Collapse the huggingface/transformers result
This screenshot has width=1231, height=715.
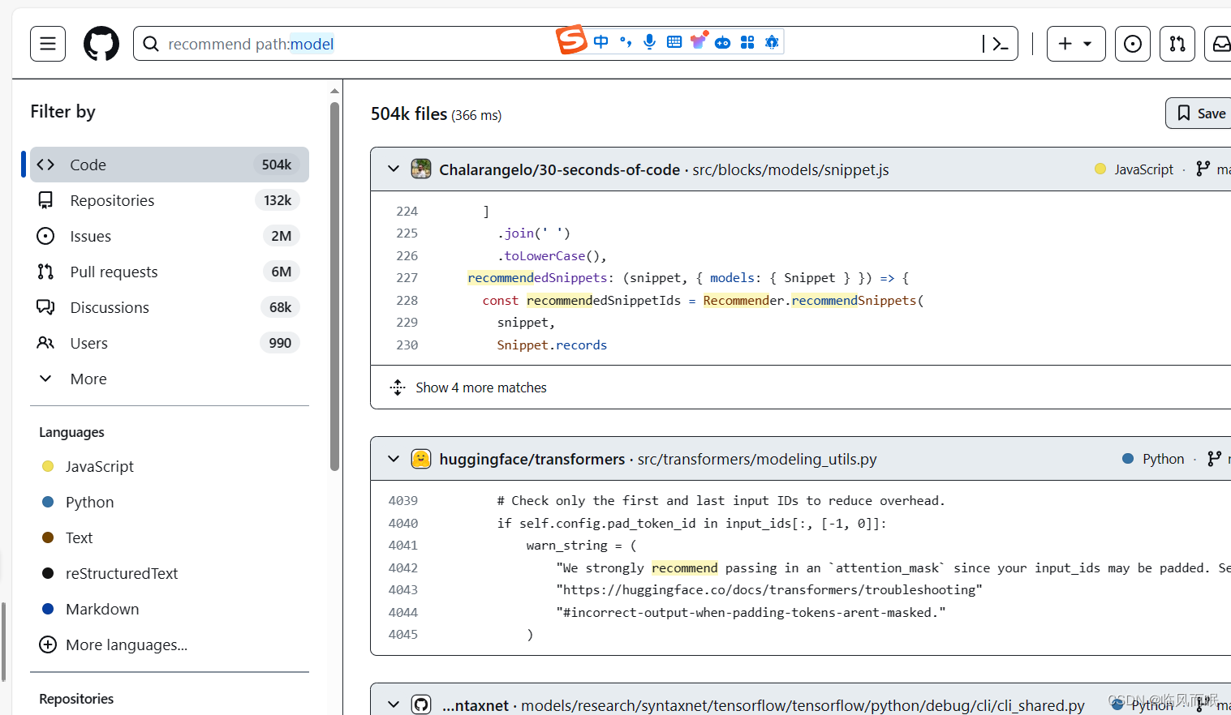(x=394, y=459)
